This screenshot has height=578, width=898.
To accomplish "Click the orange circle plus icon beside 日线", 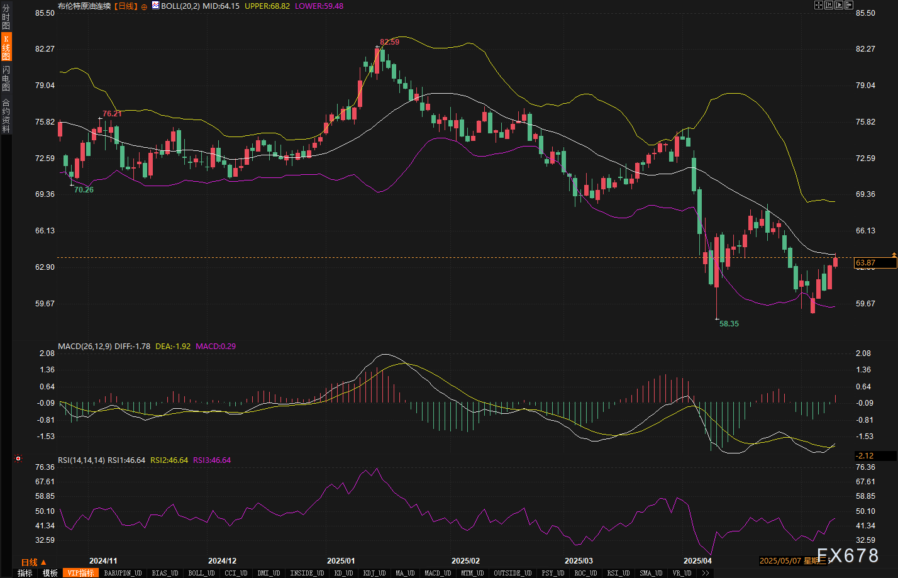I will click(144, 6).
